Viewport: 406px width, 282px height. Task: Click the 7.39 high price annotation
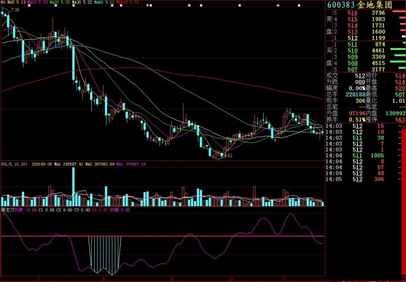click(15, 10)
